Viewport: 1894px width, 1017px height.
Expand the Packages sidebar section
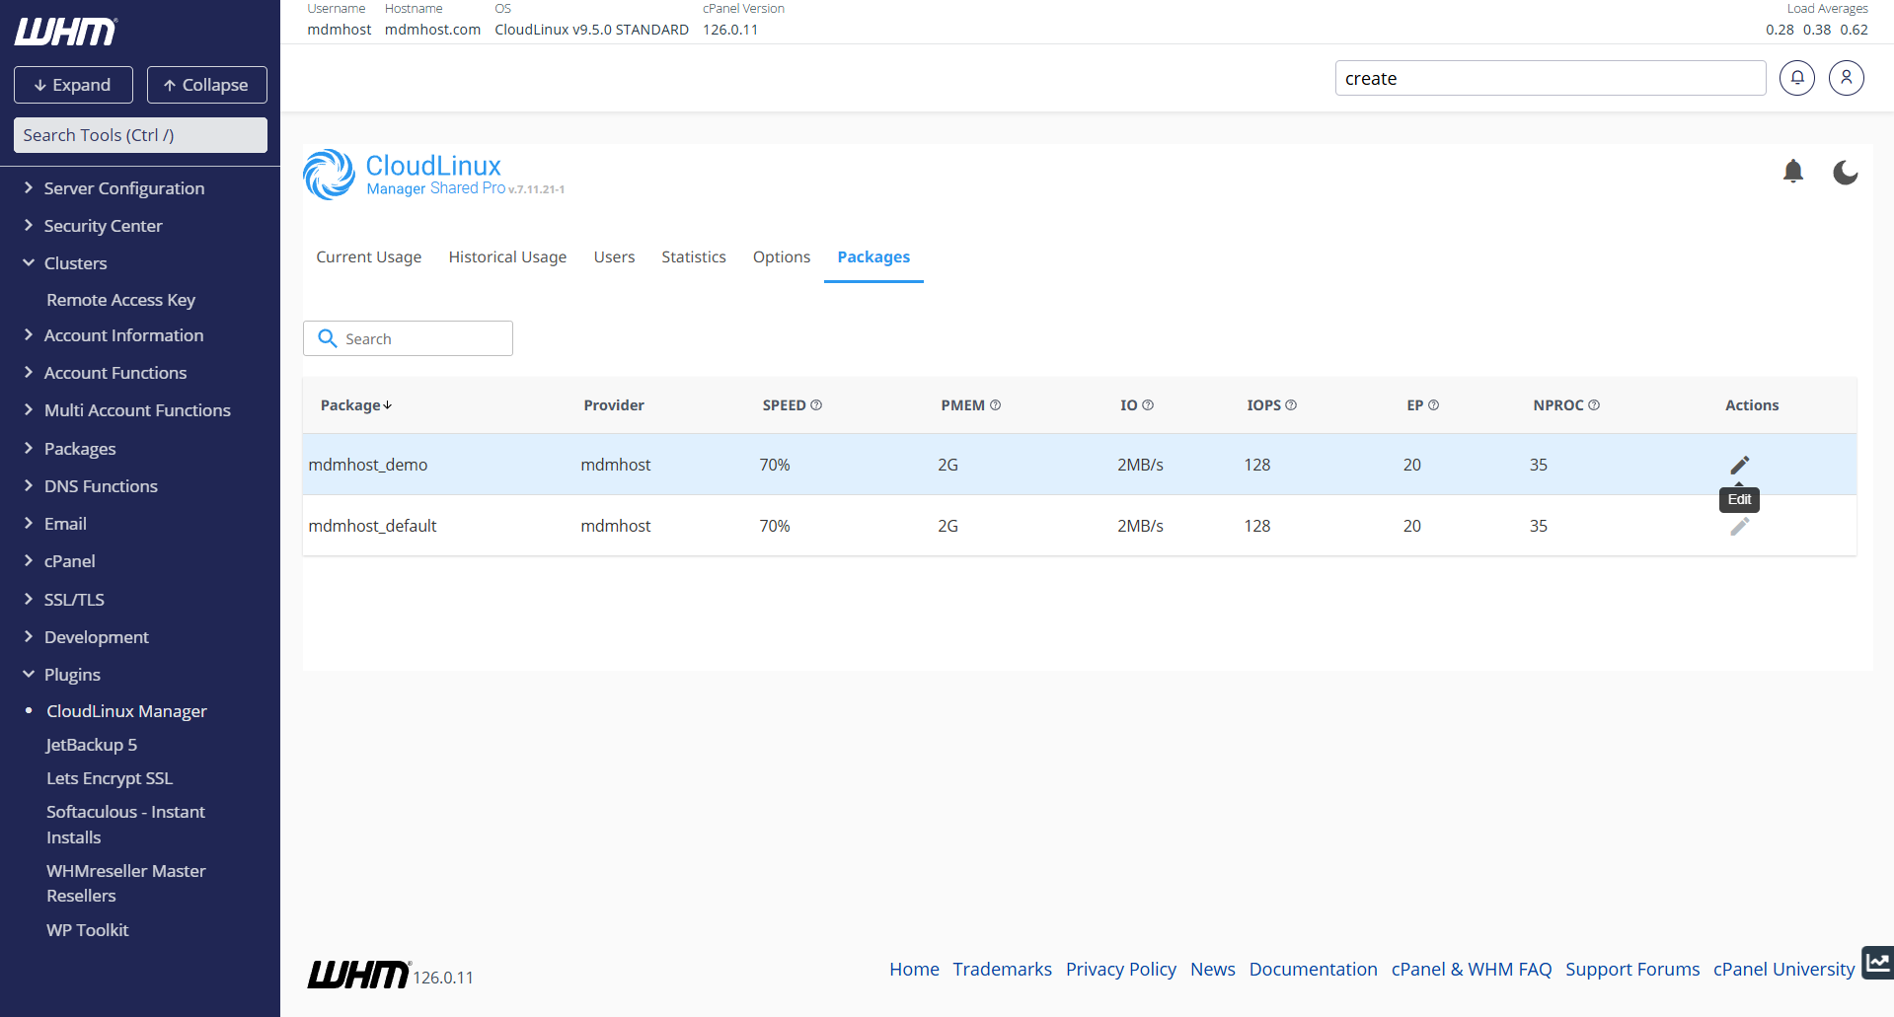pos(79,449)
